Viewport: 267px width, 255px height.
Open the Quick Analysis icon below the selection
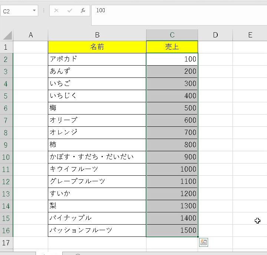[x=203, y=242]
